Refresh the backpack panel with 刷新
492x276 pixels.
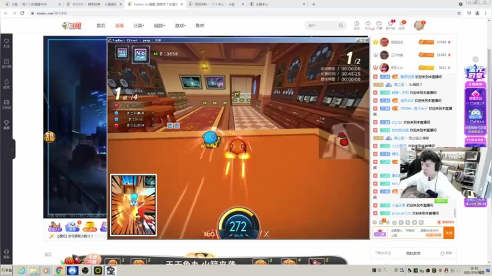pyautogui.click(x=446, y=253)
